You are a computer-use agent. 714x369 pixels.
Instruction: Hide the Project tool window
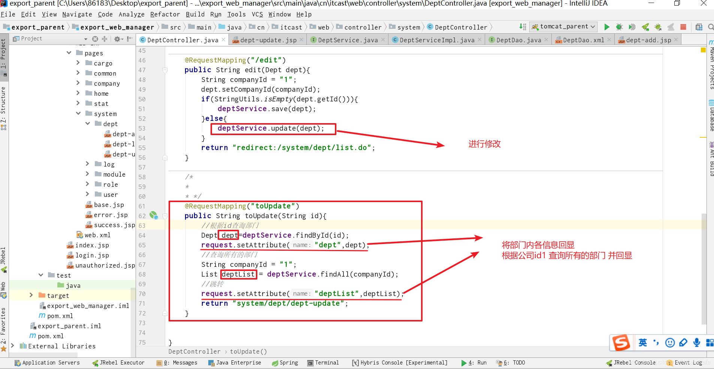(x=130, y=39)
